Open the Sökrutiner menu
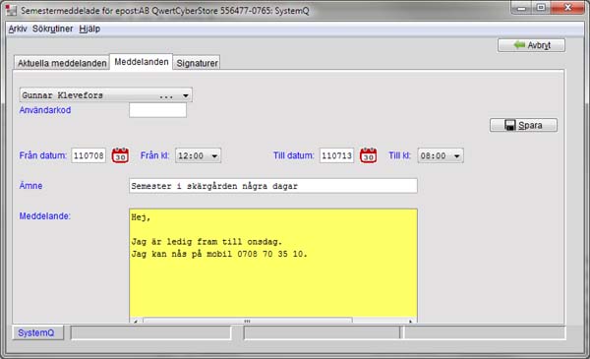The height and width of the screenshot is (359, 590). pos(53,29)
